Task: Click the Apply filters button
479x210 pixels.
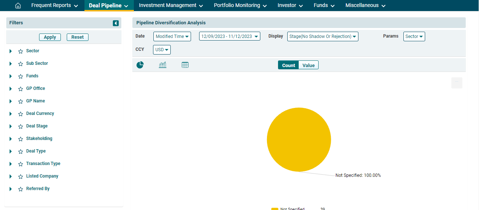Action: tap(50, 37)
